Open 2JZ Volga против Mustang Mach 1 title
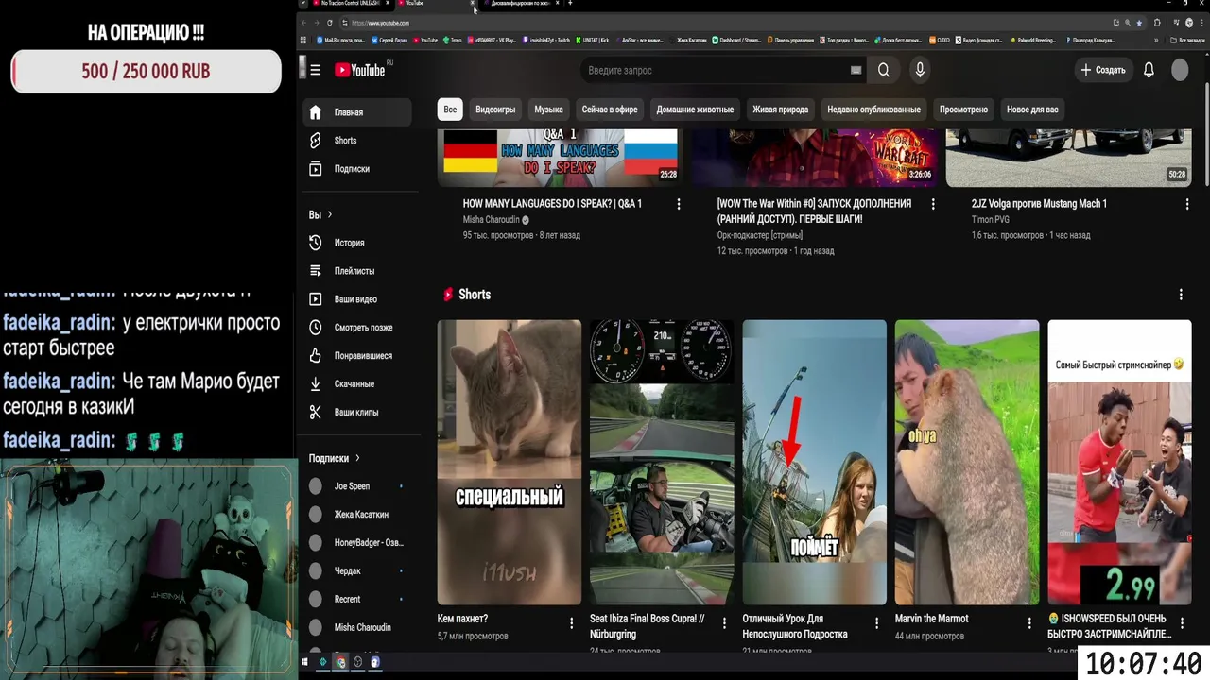The height and width of the screenshot is (680, 1210). click(x=1039, y=204)
